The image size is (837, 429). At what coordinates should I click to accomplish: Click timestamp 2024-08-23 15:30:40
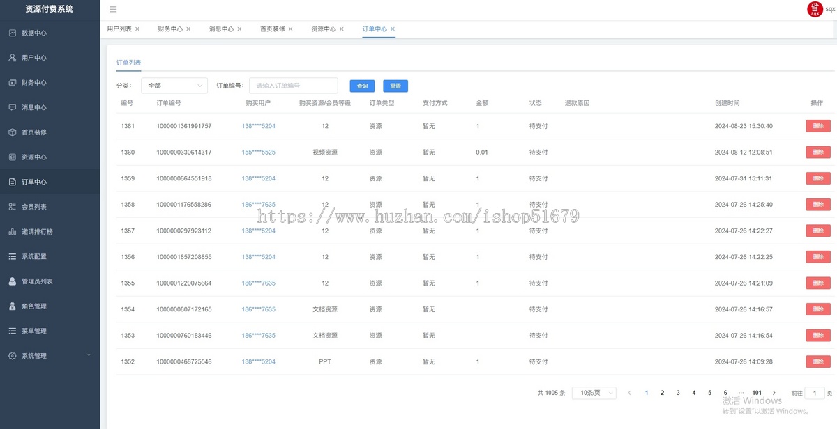pos(744,126)
